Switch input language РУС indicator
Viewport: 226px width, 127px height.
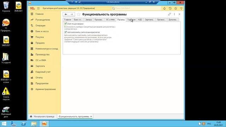click(x=209, y=124)
